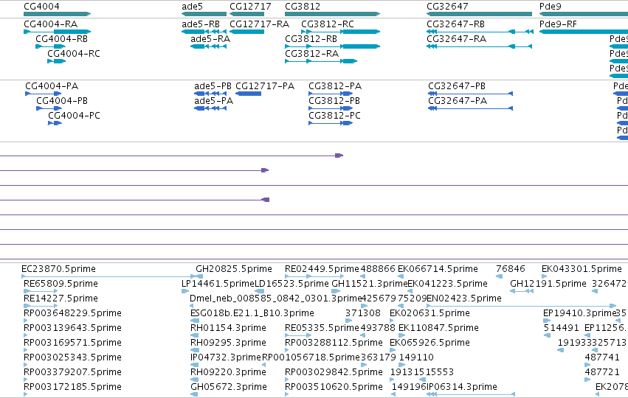Select transcript Pde9-RF
This screenshot has width=628, height=398.
coord(558,24)
